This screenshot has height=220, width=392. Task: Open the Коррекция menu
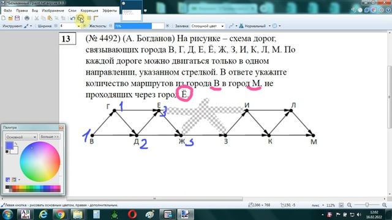pos(89,10)
